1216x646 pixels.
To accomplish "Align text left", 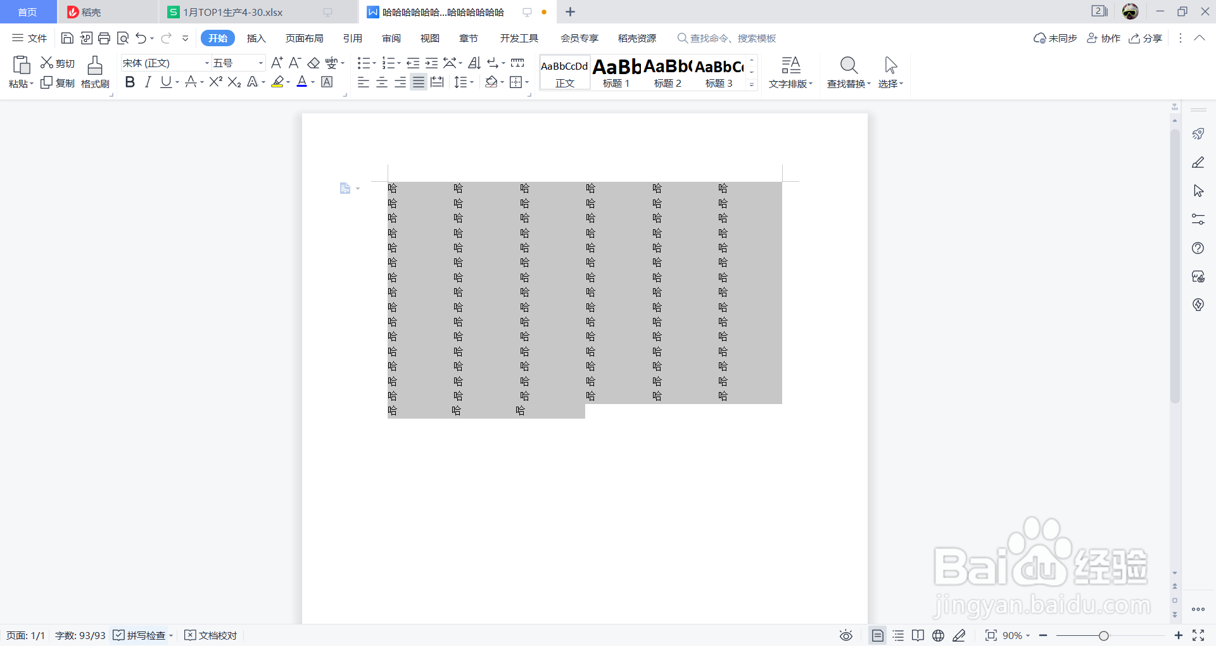I will pos(364,82).
